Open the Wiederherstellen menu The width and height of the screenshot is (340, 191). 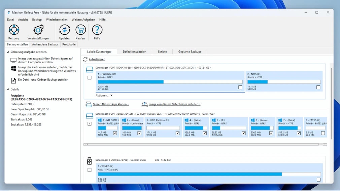[x=57, y=20]
